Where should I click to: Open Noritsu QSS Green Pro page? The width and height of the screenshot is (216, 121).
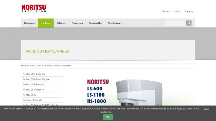(x=42, y=74)
